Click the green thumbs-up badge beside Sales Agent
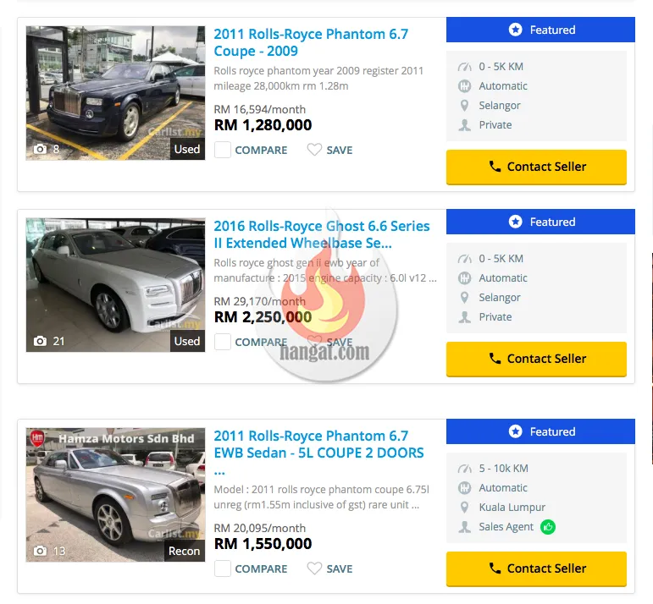 tap(548, 527)
